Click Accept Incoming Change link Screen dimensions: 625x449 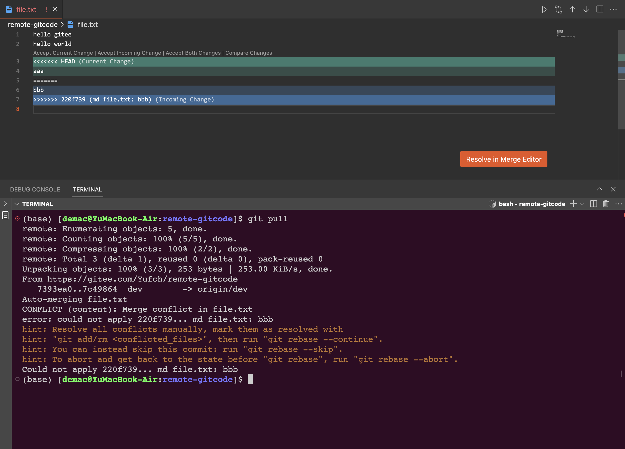pos(129,53)
